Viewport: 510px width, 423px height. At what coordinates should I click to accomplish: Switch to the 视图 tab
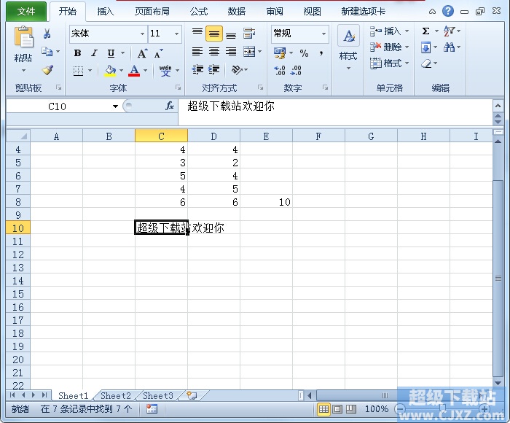coord(313,12)
